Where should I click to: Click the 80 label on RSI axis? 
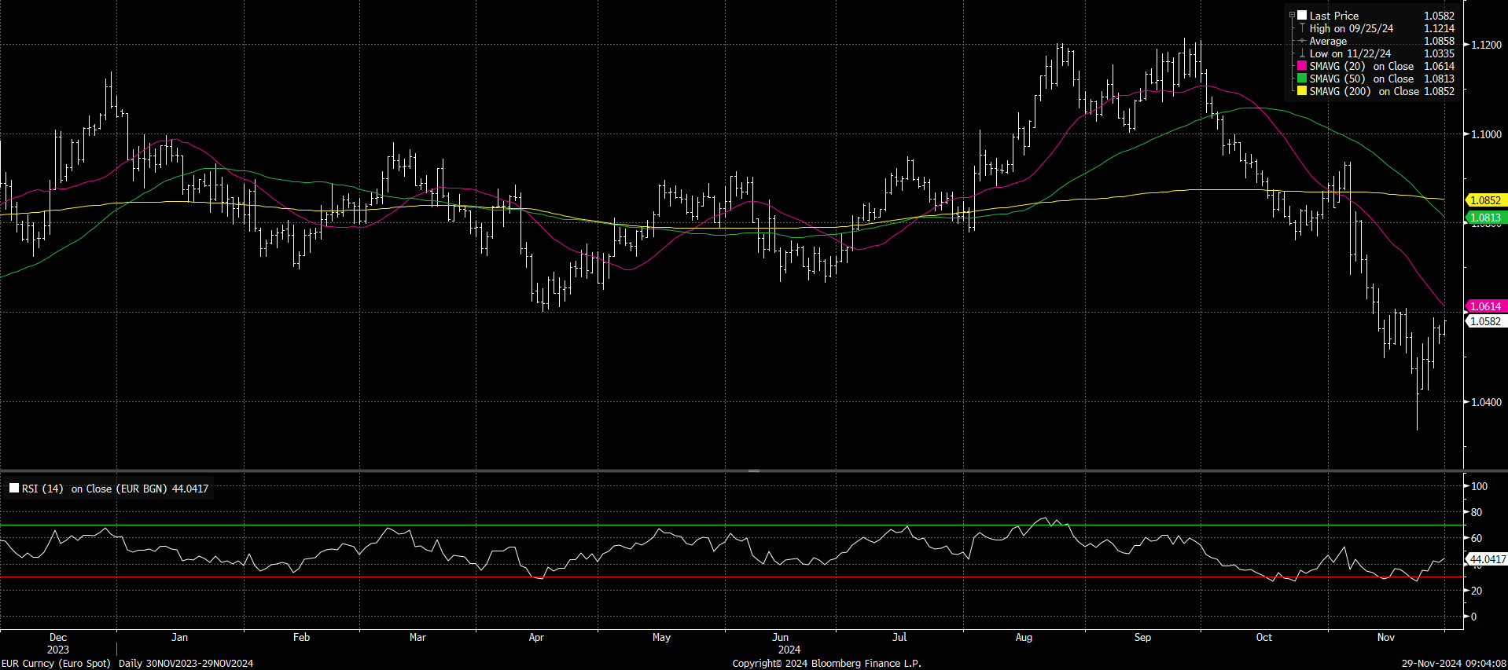1477,512
